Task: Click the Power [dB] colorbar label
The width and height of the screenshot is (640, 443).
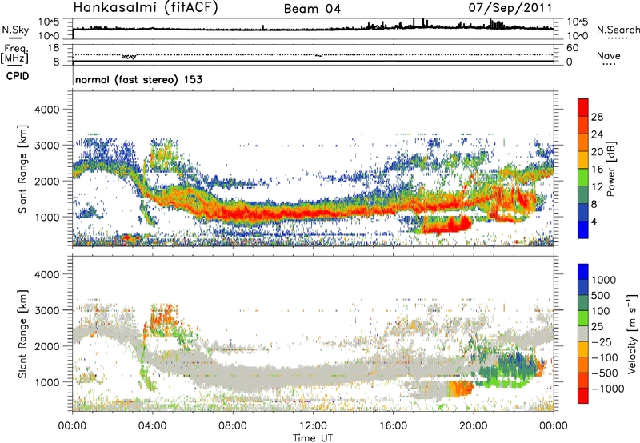Action: [610, 169]
